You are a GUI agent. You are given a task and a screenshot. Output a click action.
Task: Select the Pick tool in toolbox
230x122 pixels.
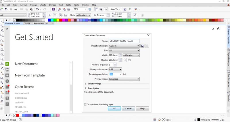[2, 21]
